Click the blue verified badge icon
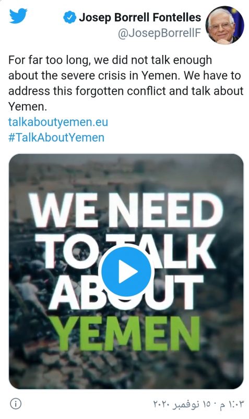The width and height of the screenshot is (249, 419). pos(69,17)
